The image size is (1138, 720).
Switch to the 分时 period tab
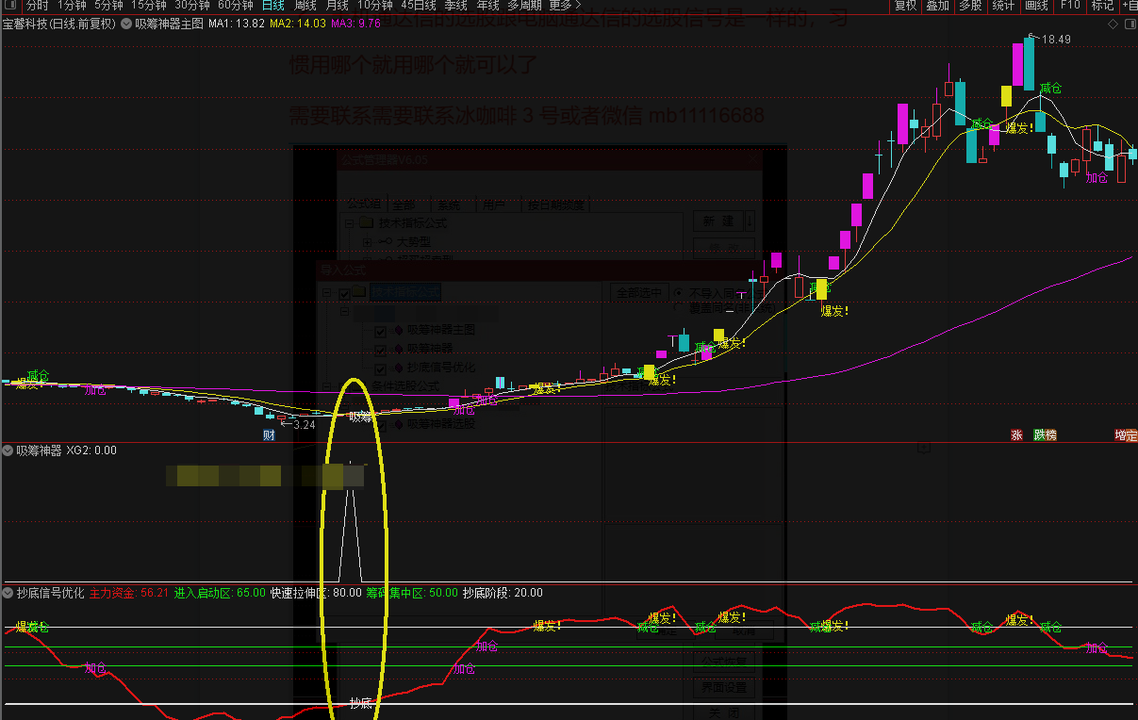(37, 6)
